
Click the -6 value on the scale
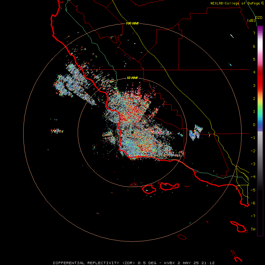coord(253,203)
